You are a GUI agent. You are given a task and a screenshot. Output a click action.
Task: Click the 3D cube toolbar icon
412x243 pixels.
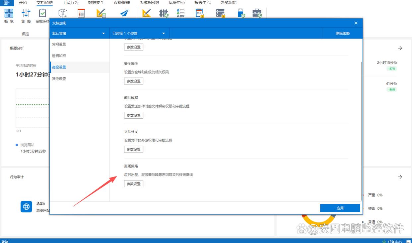click(63, 13)
